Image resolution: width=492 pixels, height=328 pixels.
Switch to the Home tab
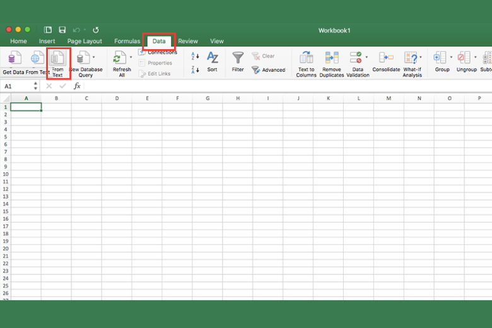point(18,41)
